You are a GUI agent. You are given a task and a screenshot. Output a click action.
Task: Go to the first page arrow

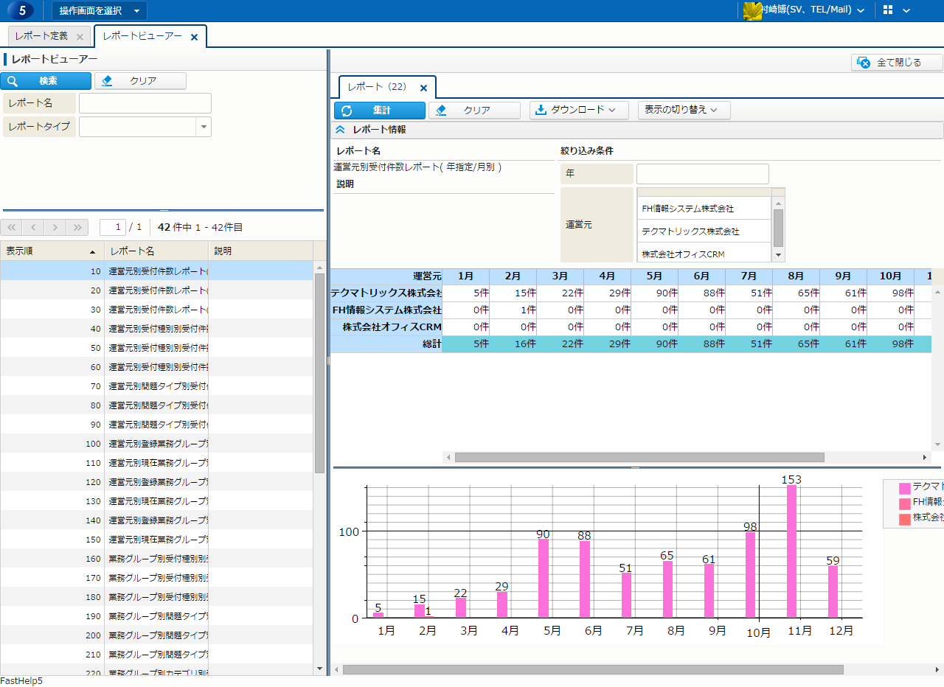point(13,227)
